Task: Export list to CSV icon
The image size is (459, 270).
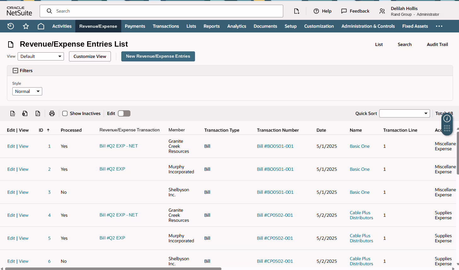Action: 13,113
